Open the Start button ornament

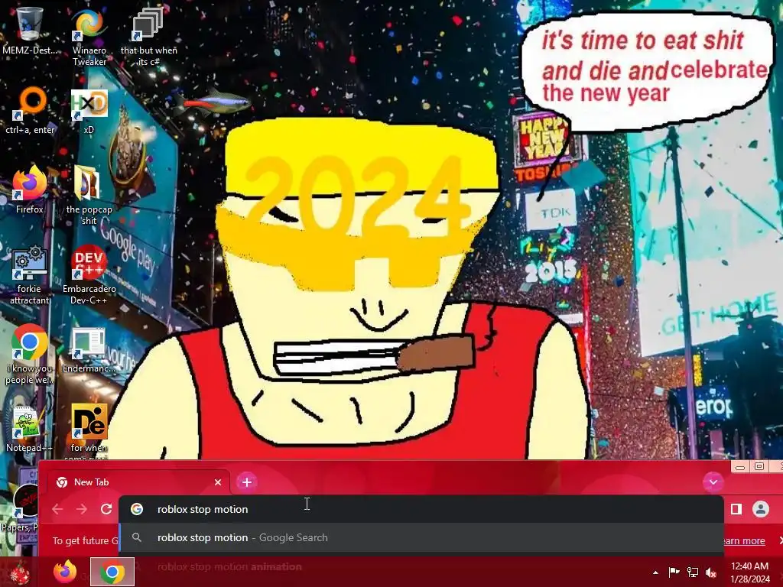pos(19,572)
